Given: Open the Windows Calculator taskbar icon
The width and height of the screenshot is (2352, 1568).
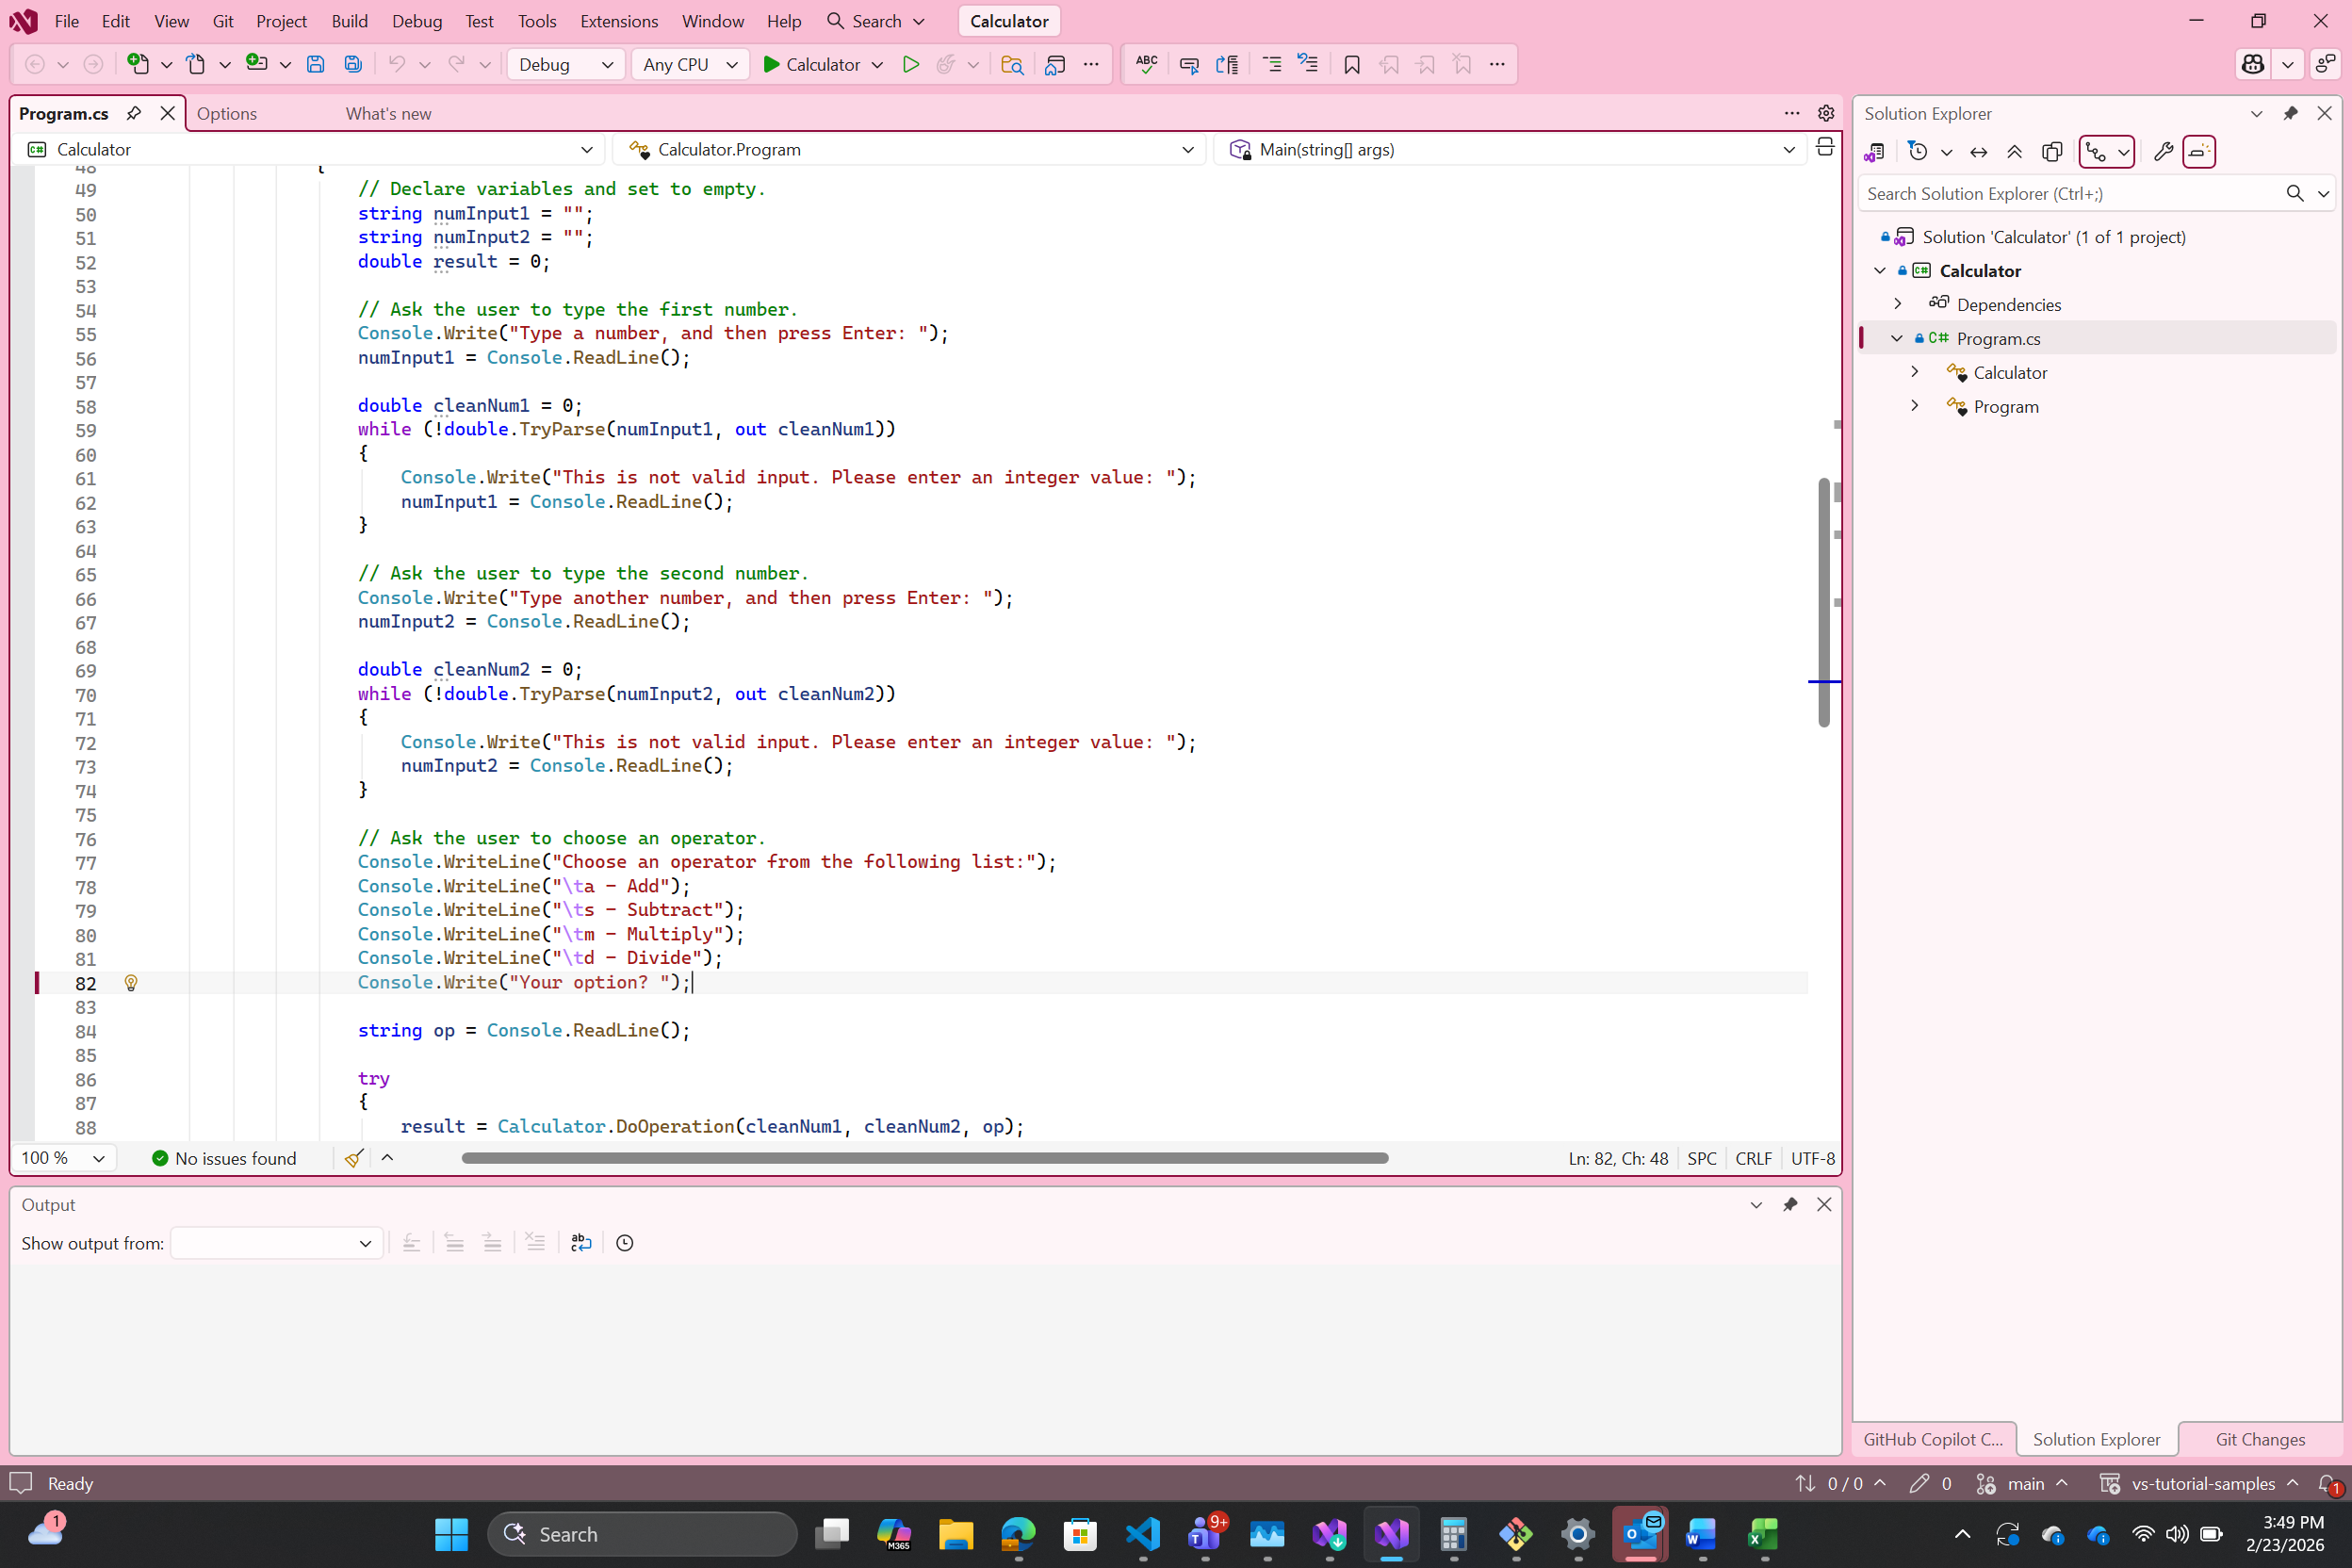Looking at the screenshot, I should 1453,1534.
